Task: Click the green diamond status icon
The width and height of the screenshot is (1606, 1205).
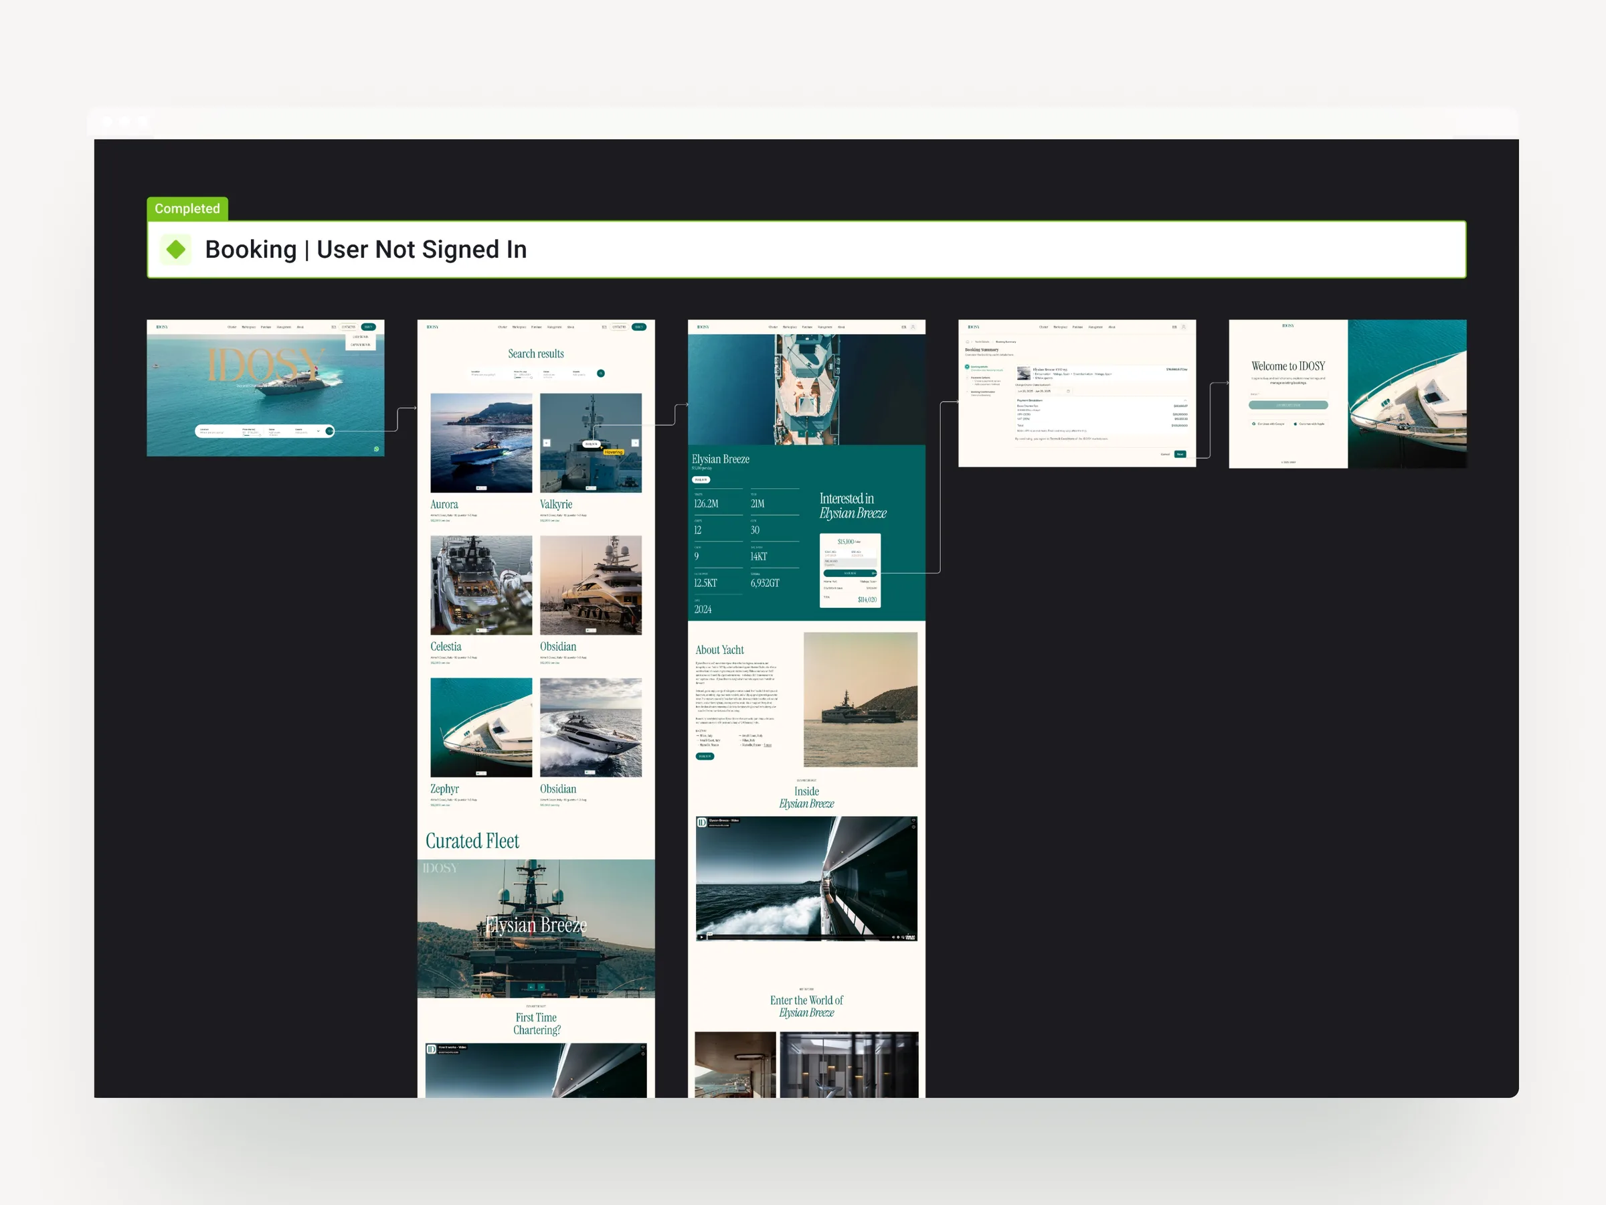Action: [176, 249]
